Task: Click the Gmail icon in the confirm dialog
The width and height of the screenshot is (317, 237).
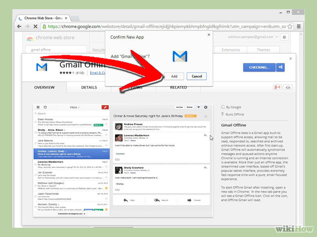Action: tap(180, 56)
